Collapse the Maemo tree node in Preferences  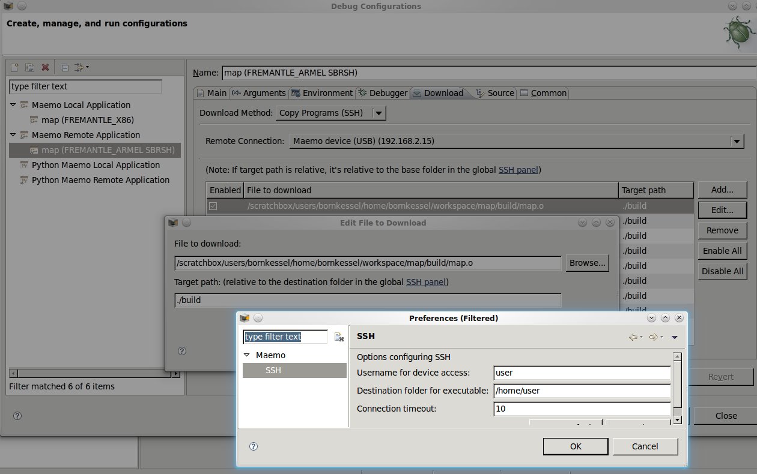[247, 355]
